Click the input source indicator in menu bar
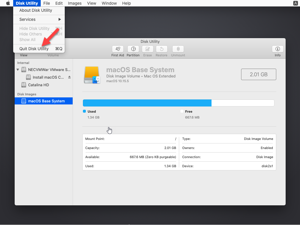Screen dimensions: 300x225 point(295,3)
